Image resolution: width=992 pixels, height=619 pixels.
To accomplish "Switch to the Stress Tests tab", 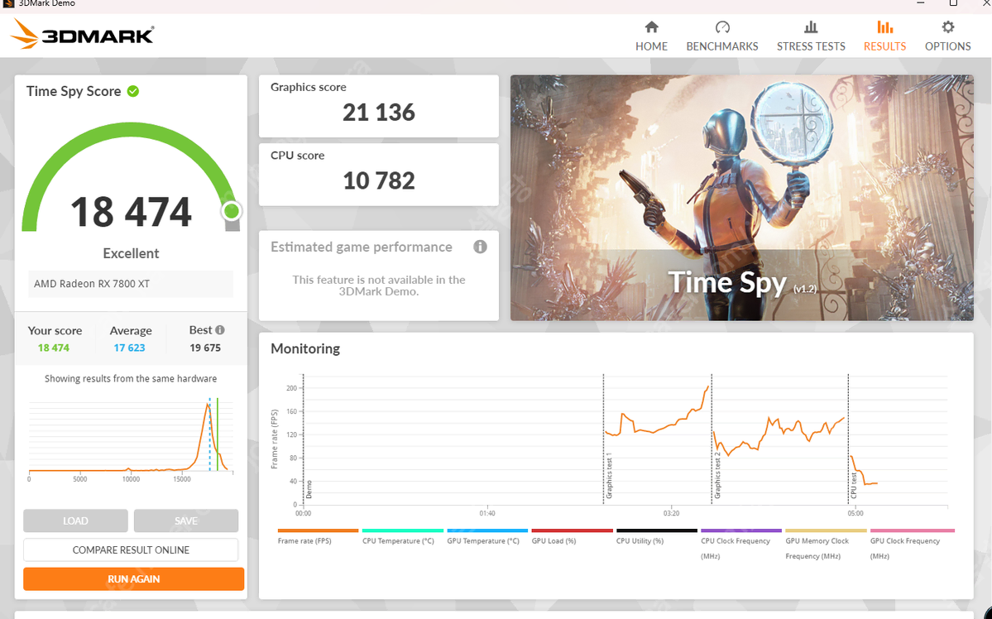I will [x=811, y=36].
